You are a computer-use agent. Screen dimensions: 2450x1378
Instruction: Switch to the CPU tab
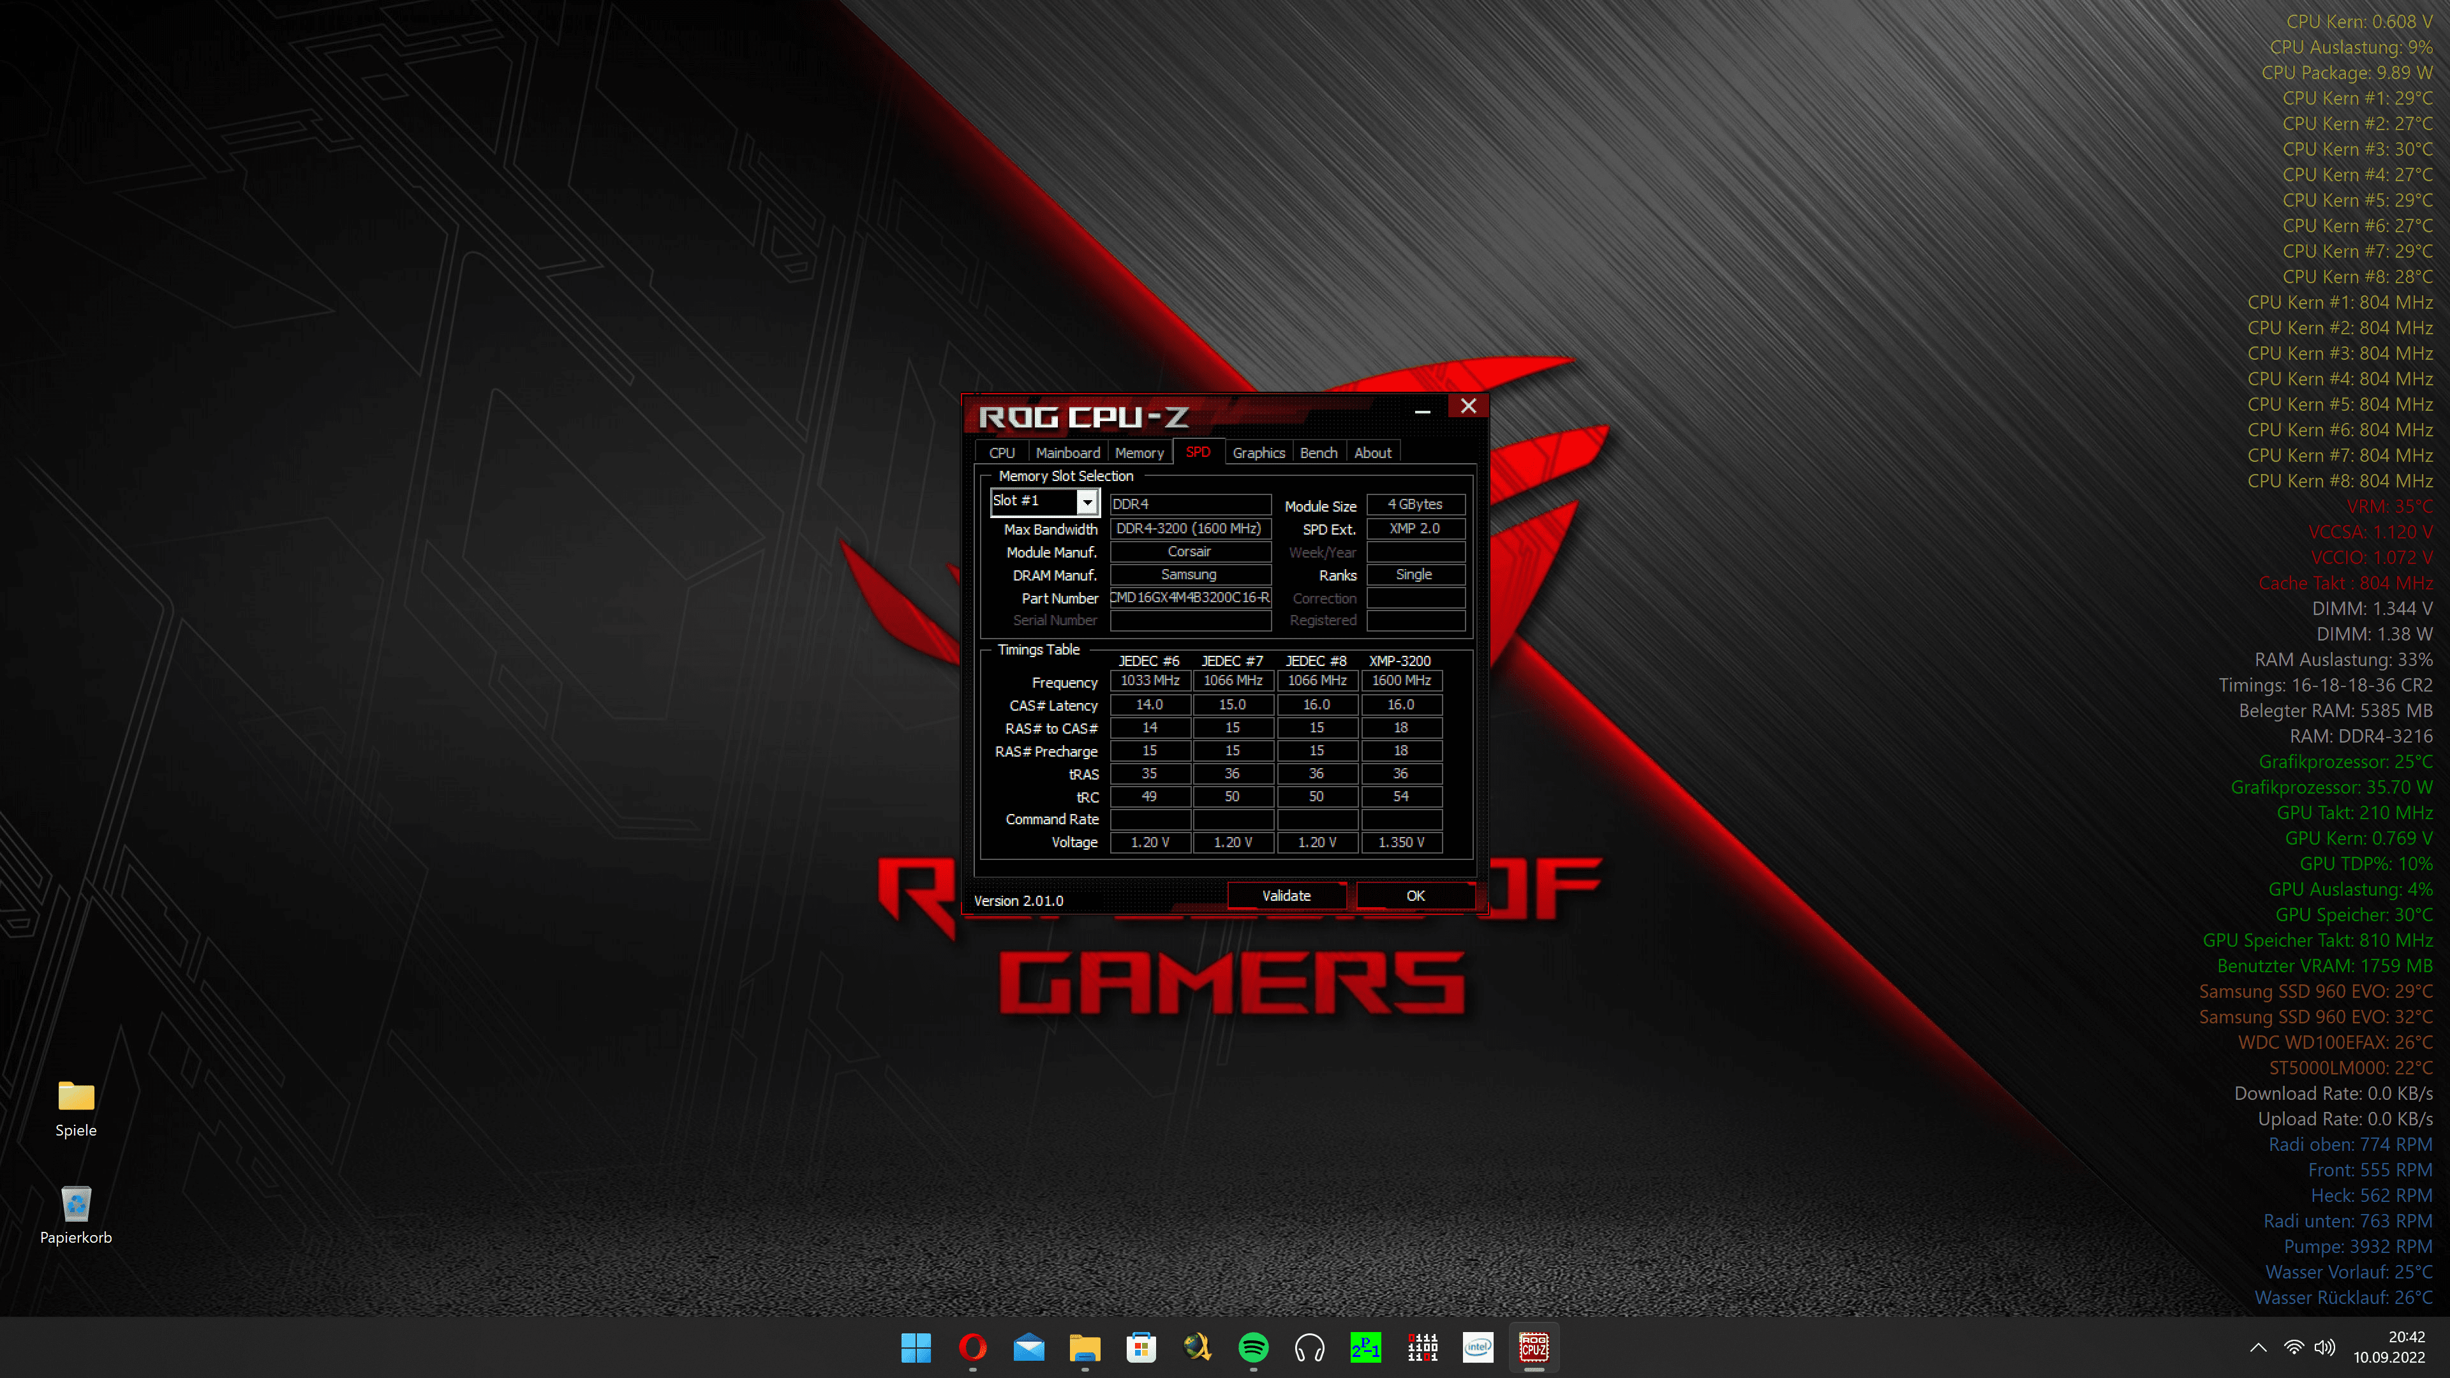[x=1002, y=453]
